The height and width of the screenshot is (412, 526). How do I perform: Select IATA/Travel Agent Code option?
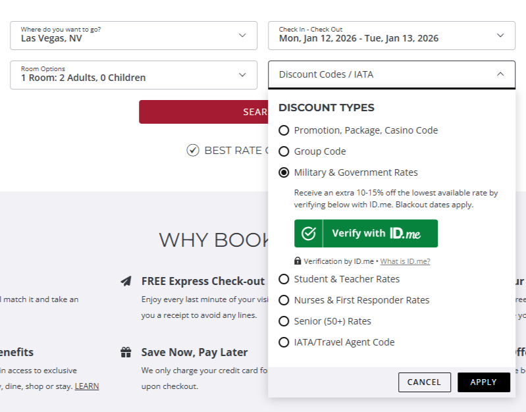point(284,342)
